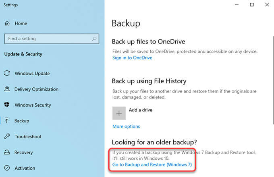The height and width of the screenshot is (177, 274).
Task: Open the Recovery section label
Action: point(24,152)
